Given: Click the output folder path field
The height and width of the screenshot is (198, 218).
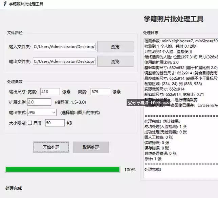Looking at the screenshot, I should coord(64,61).
